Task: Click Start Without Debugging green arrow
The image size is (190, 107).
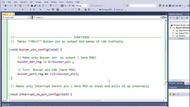Action: [x=70, y=6]
